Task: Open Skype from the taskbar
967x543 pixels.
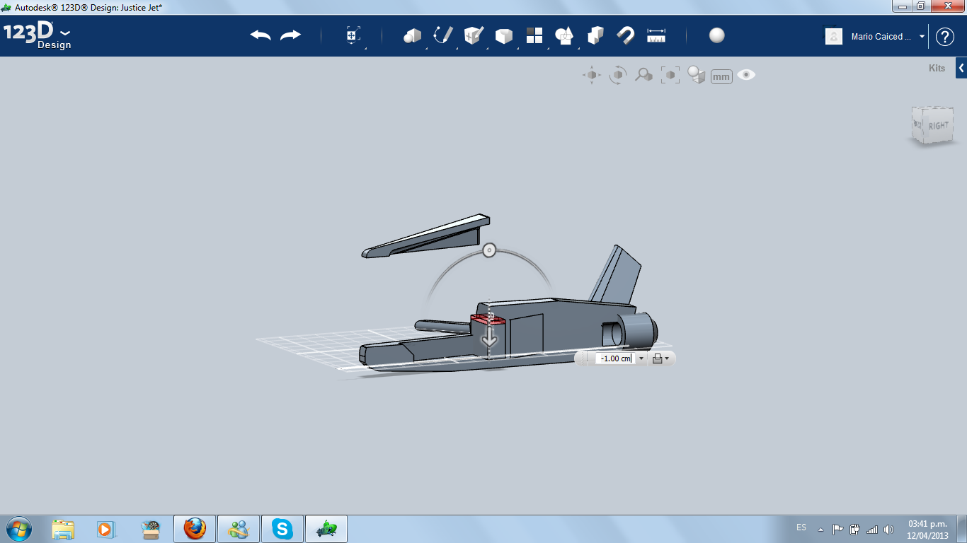Action: pos(282,529)
